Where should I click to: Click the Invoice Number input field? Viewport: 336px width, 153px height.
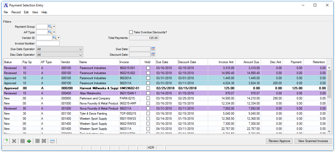pyautogui.click(x=48, y=43)
